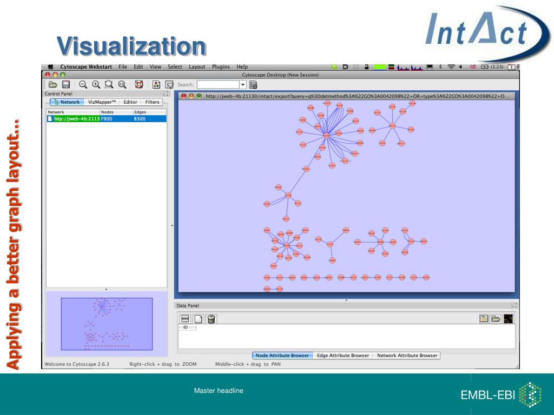Close the network view with the red button
554x415 pixels.
pos(184,96)
